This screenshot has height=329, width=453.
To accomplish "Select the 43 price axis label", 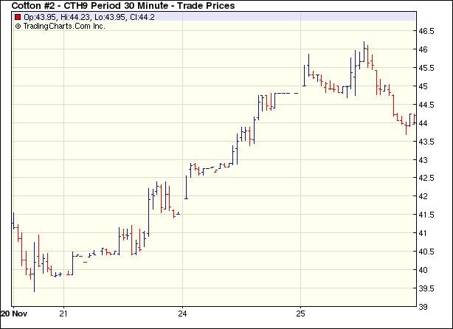I will pos(425,160).
